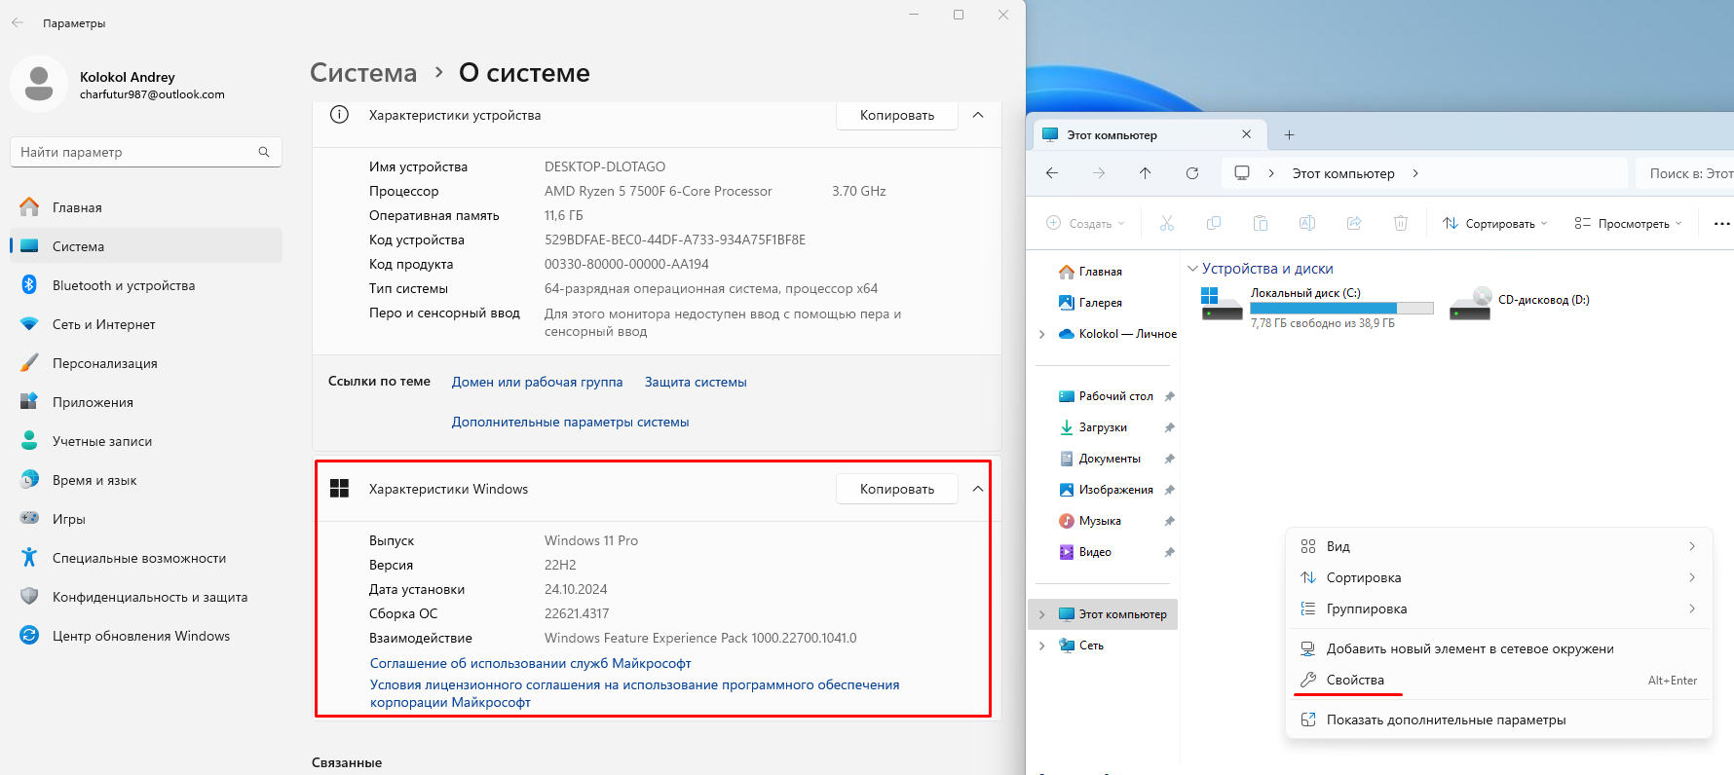Collapse the device specifications section

(x=978, y=115)
